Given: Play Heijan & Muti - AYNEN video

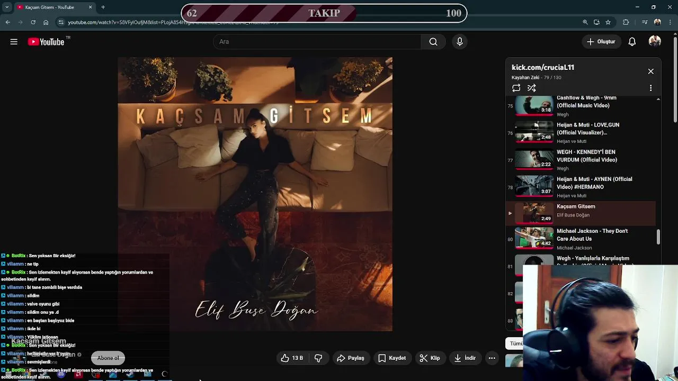Looking at the screenshot, I should click(581, 187).
